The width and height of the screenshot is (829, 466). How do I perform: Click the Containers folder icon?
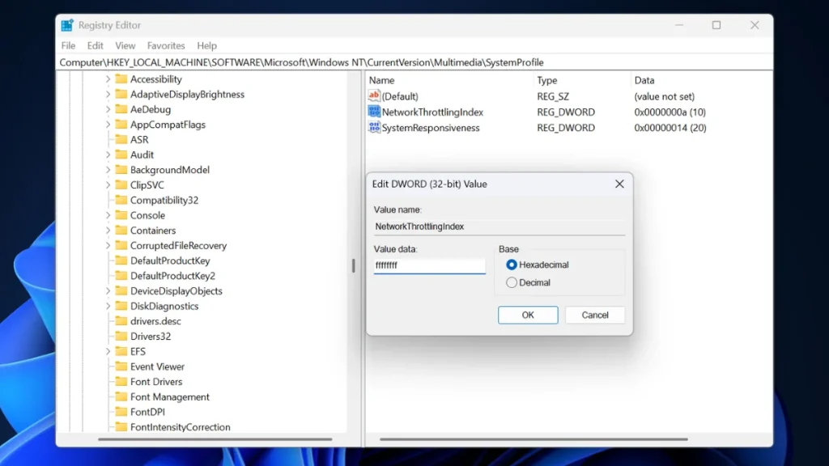(x=121, y=231)
